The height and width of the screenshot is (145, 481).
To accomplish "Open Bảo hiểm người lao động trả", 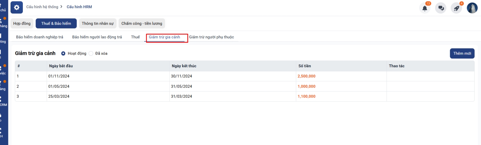I will [97, 37].
